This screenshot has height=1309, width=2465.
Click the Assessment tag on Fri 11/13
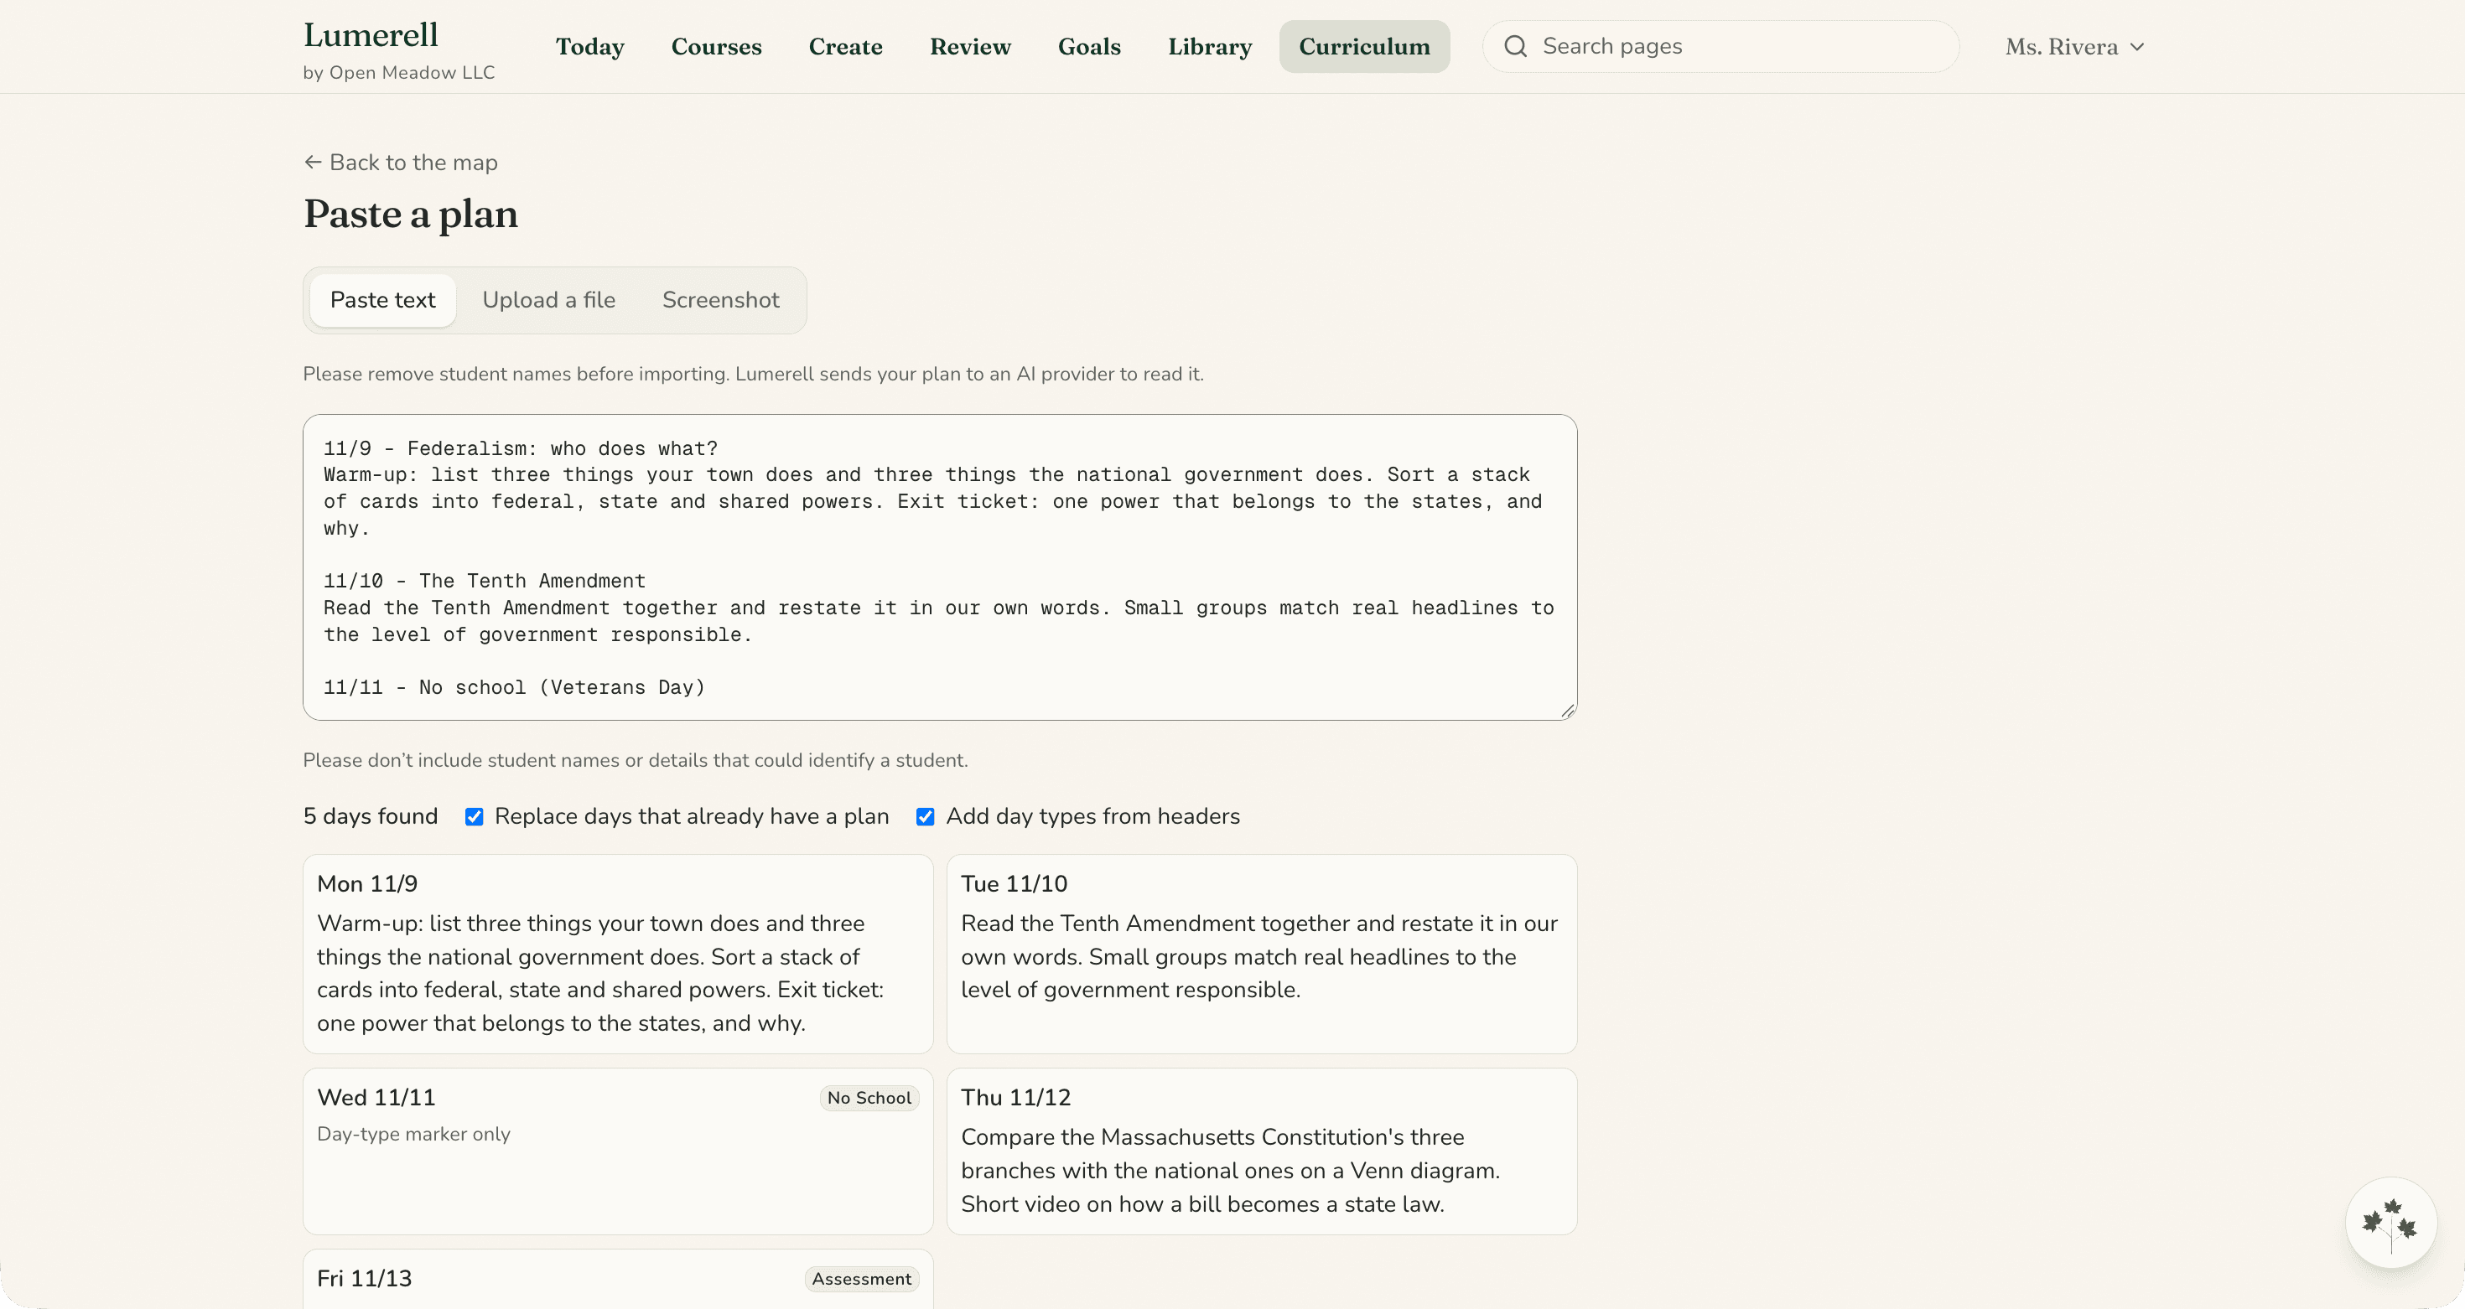[861, 1280]
